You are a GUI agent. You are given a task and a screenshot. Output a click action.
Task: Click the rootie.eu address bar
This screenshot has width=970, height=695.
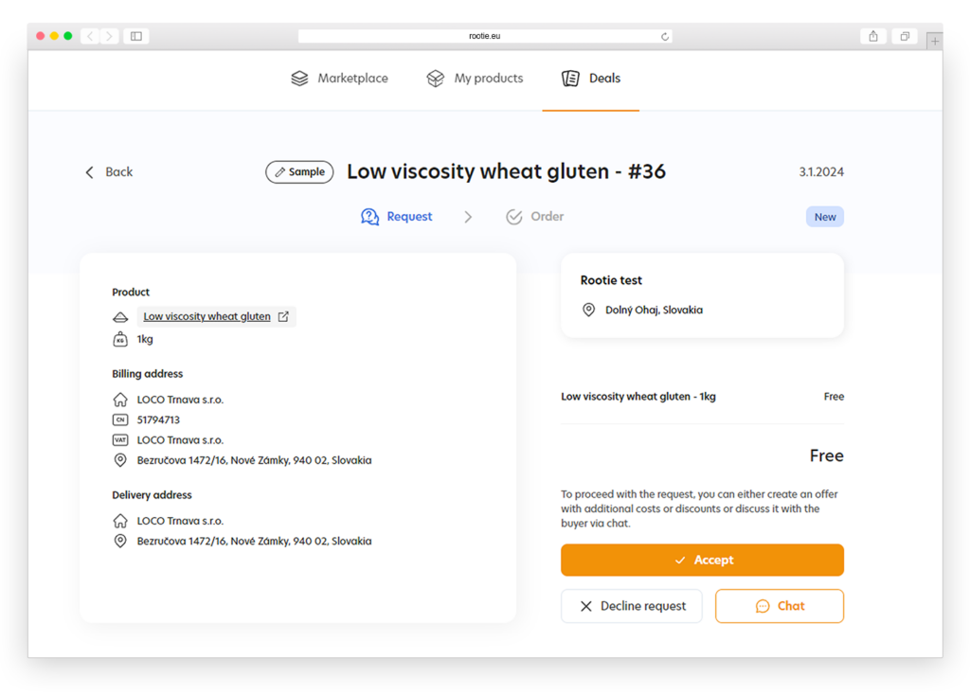484,37
